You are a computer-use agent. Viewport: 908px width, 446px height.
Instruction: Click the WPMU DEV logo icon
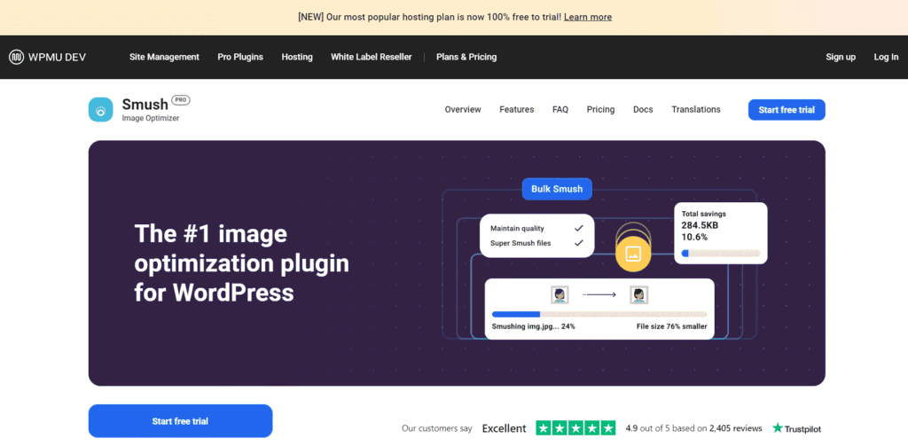coord(16,57)
